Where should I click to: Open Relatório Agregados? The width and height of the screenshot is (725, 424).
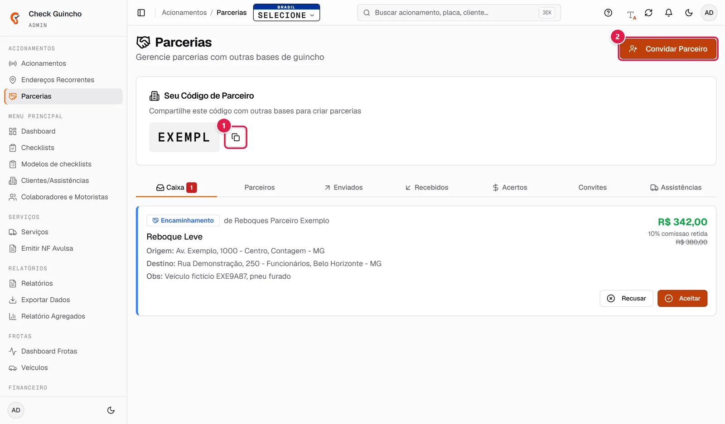coord(63,316)
